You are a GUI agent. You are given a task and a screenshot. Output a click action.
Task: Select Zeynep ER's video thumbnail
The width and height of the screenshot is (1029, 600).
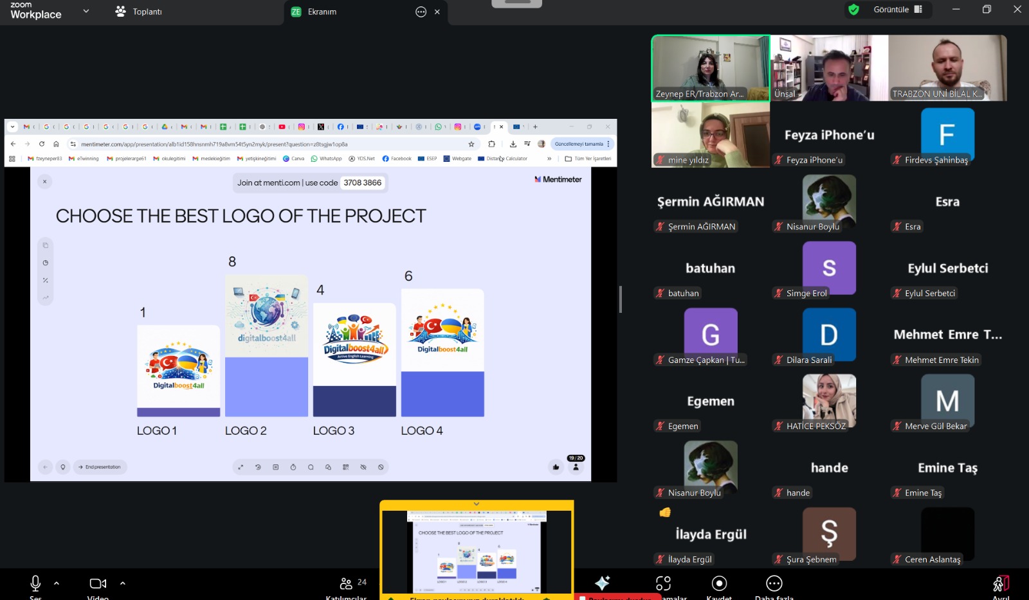point(710,68)
